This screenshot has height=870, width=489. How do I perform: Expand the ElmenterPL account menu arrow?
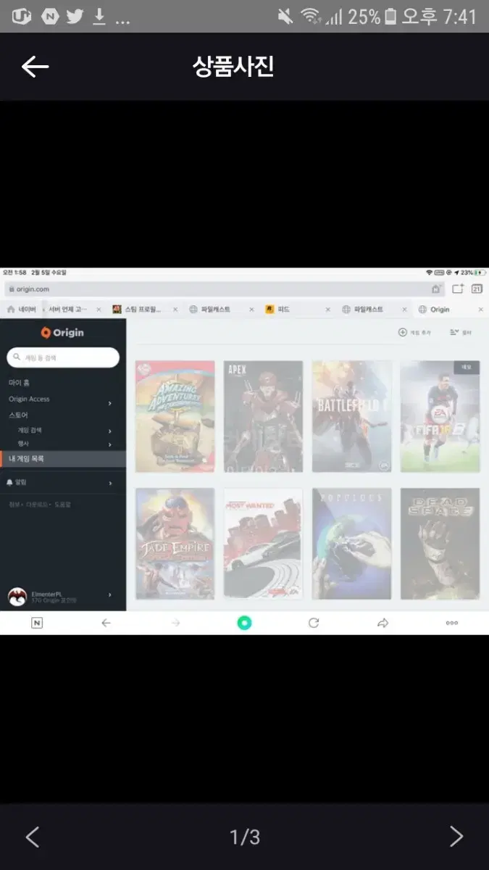110,594
